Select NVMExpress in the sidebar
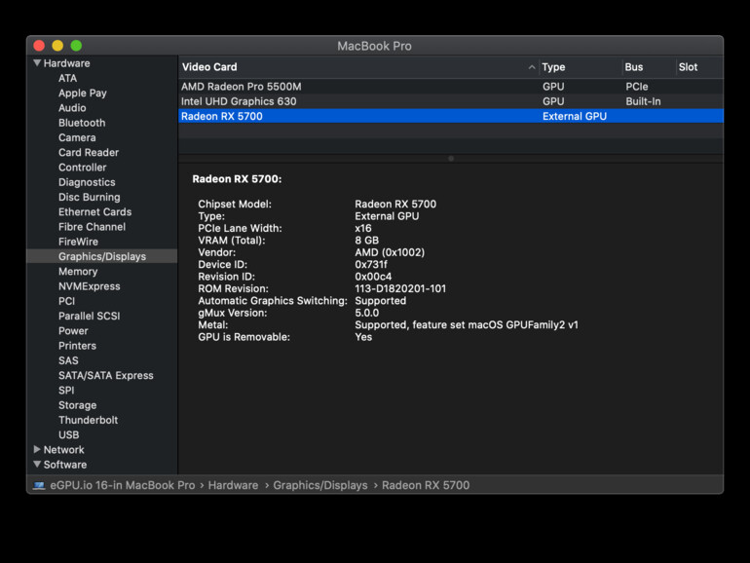The image size is (750, 563). pyautogui.click(x=89, y=286)
